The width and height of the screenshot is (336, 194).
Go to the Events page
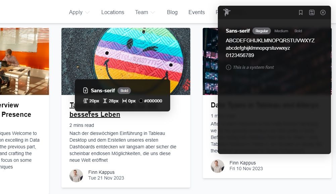point(196,12)
